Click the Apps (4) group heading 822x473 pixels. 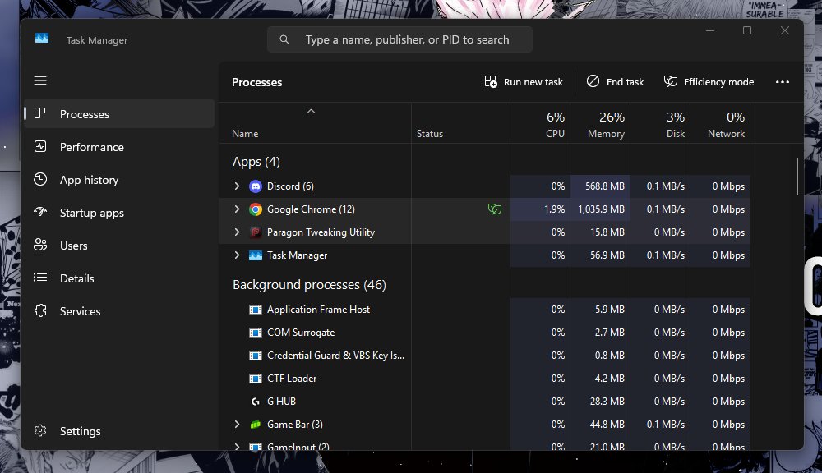point(256,162)
